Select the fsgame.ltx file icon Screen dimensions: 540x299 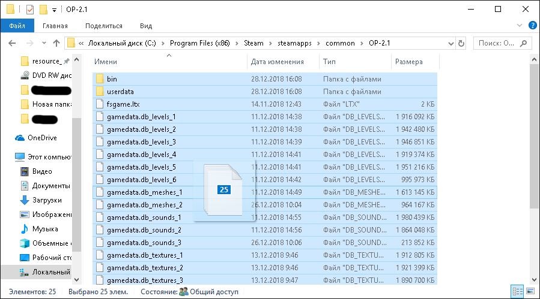point(100,104)
